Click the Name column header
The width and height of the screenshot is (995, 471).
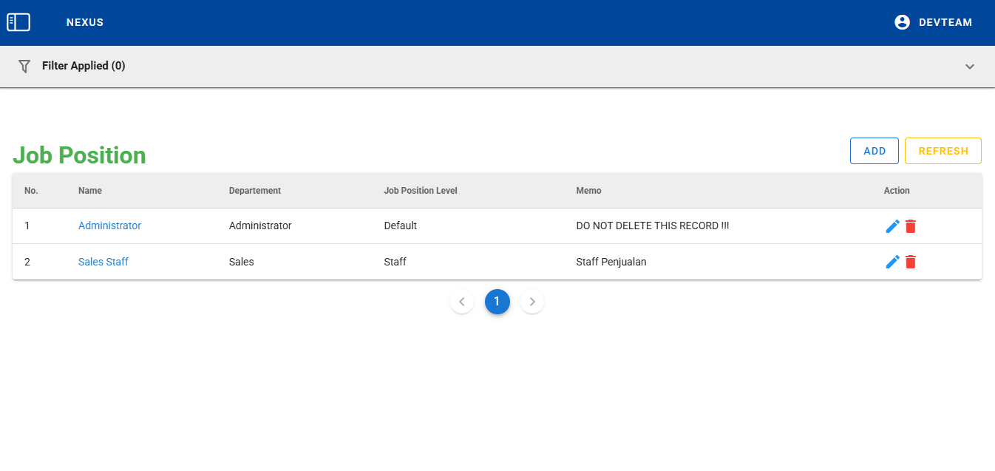90,191
